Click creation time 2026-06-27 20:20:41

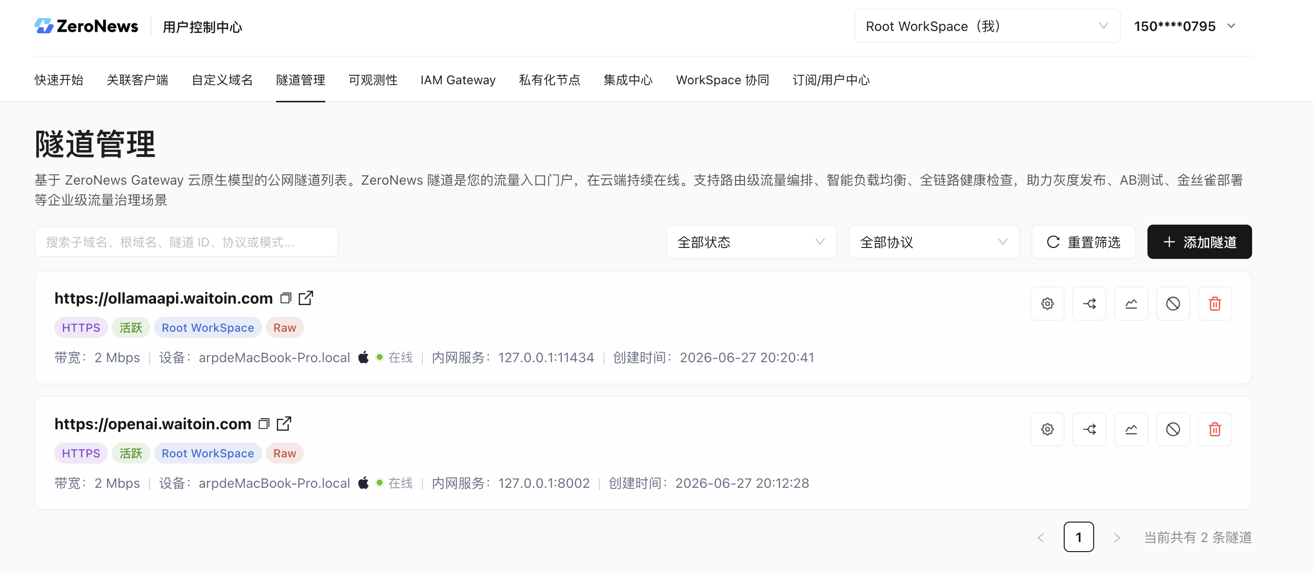click(747, 357)
